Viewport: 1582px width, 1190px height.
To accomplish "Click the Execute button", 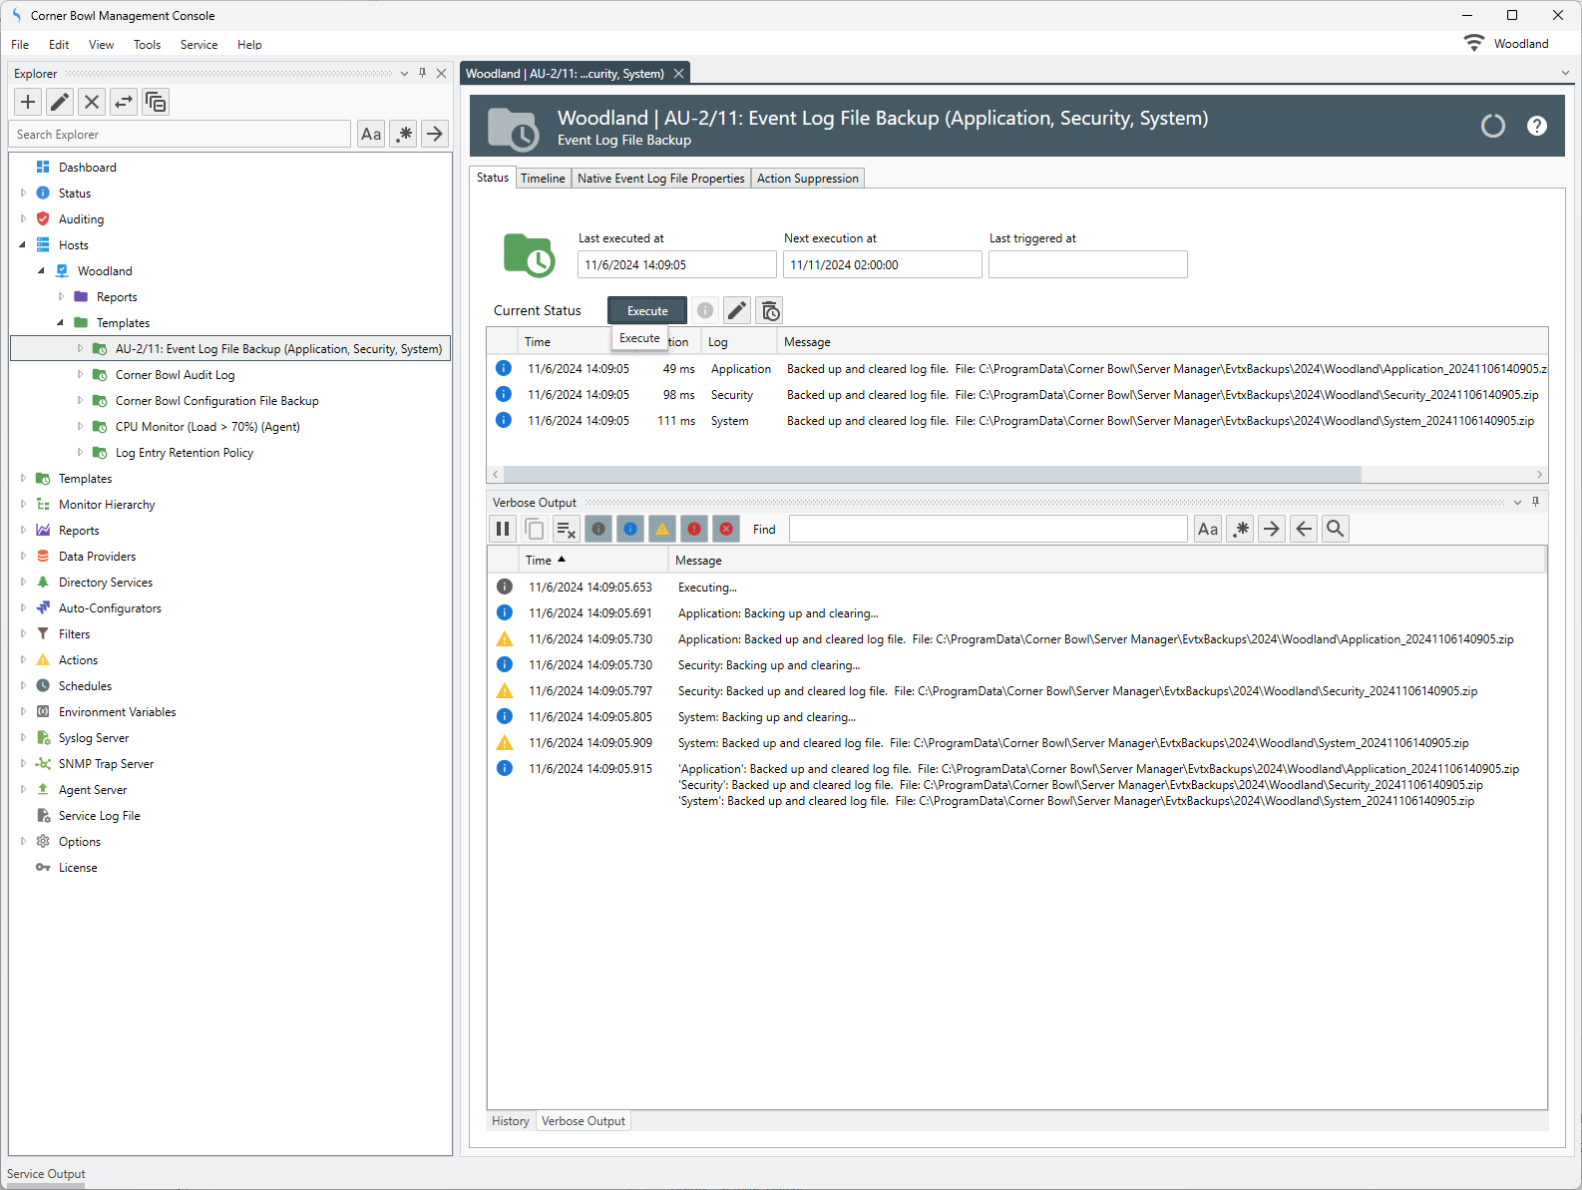I will 647,311.
